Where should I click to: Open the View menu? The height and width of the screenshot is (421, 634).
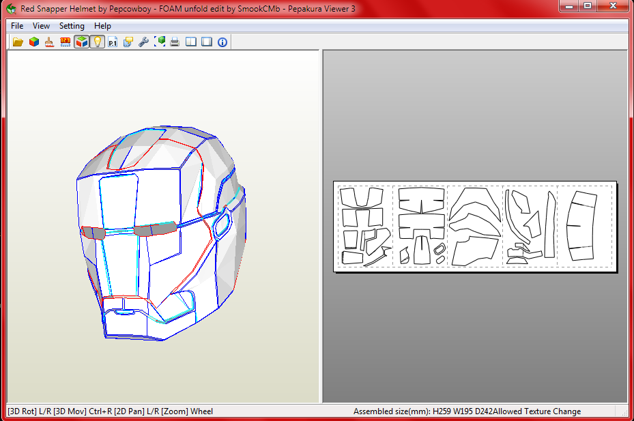(x=41, y=26)
